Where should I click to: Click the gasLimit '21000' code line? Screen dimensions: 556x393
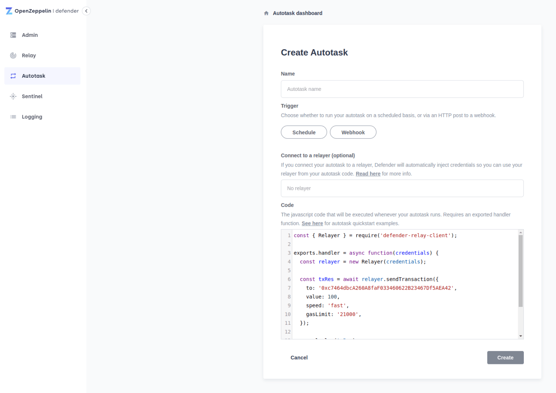pyautogui.click(x=333, y=314)
